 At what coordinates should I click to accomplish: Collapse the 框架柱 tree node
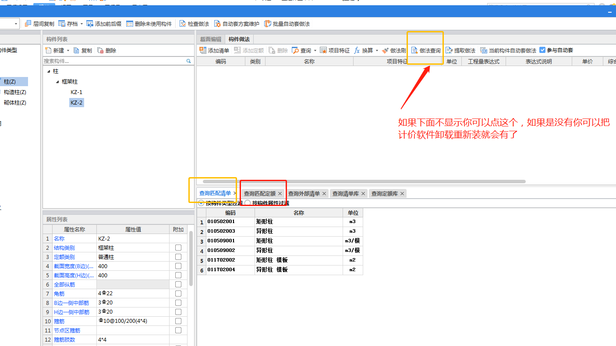57,81
